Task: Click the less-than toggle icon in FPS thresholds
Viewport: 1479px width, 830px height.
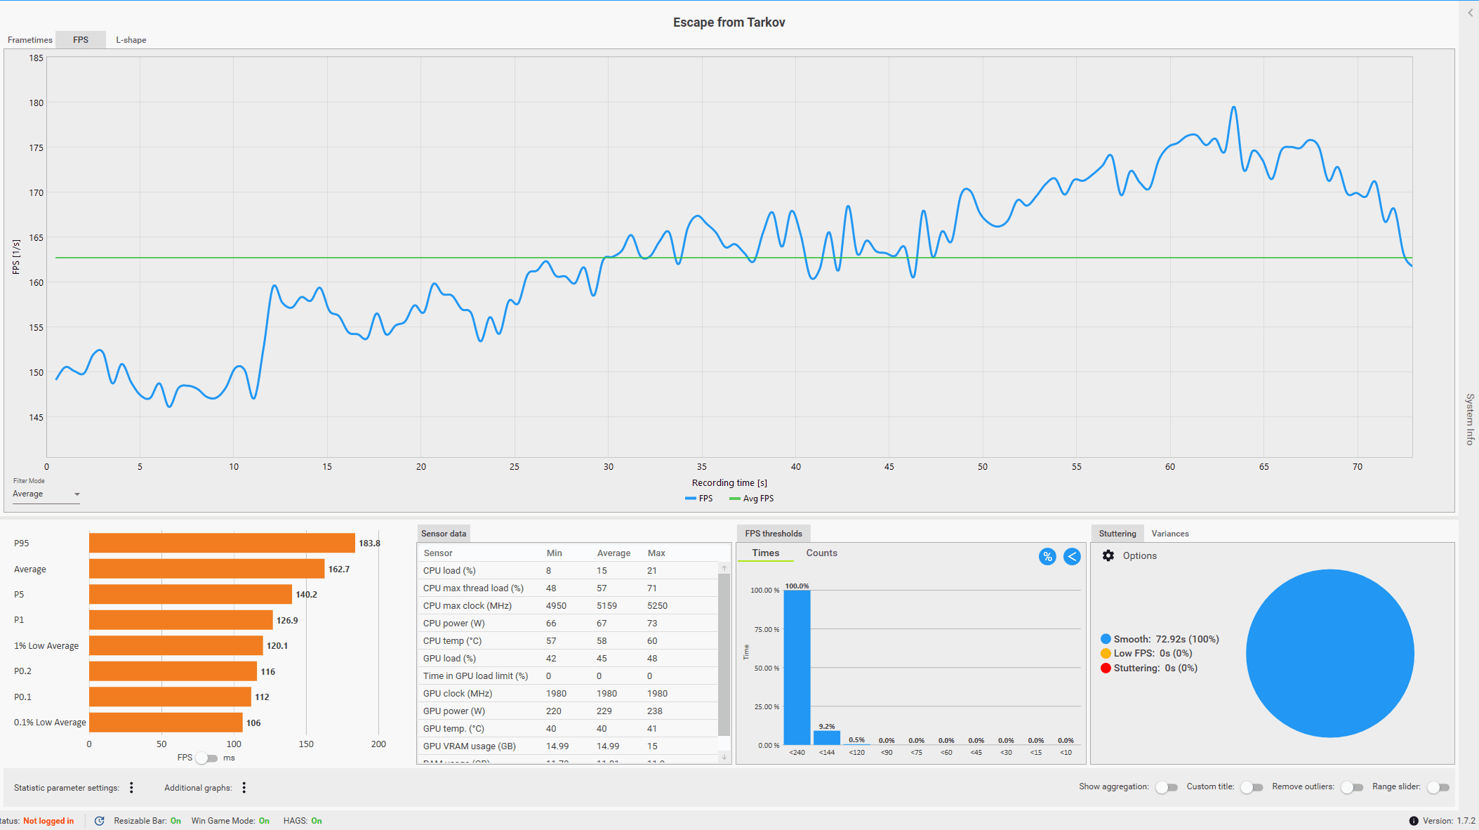Action: pyautogui.click(x=1072, y=557)
